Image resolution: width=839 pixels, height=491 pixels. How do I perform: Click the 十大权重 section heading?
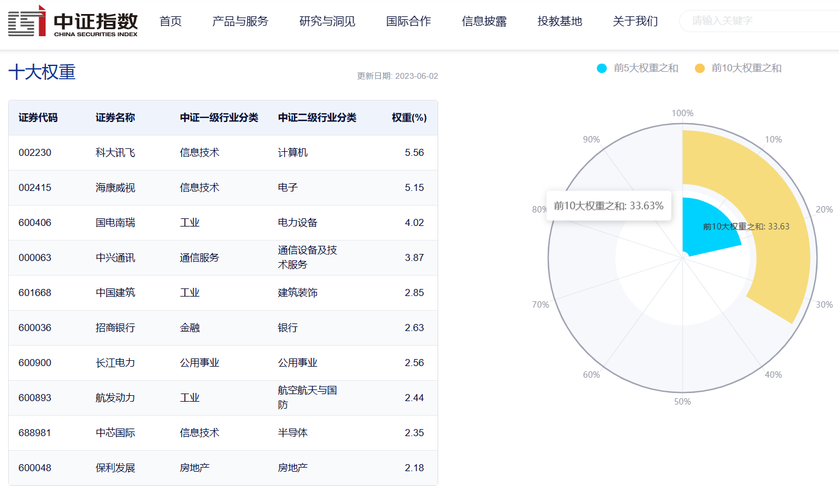point(42,72)
